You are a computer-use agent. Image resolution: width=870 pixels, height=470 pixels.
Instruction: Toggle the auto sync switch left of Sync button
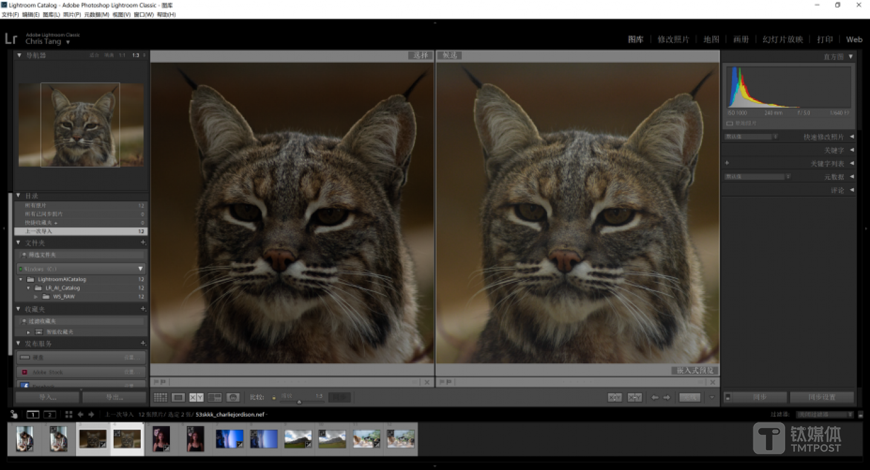click(x=728, y=398)
